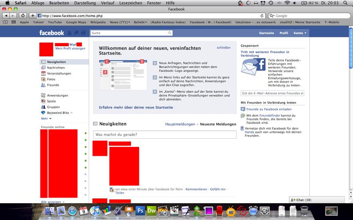Open the Chat (10) bar
Screen dimensions: 353x220
tap(317, 200)
